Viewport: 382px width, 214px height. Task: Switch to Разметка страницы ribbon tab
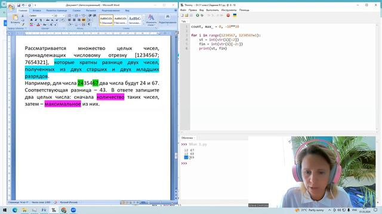(x=57, y=11)
